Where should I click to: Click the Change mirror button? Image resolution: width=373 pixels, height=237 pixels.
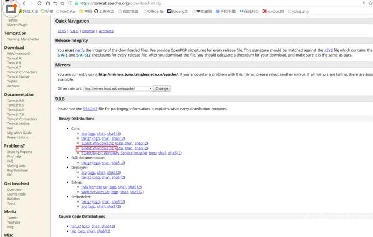pos(162,88)
